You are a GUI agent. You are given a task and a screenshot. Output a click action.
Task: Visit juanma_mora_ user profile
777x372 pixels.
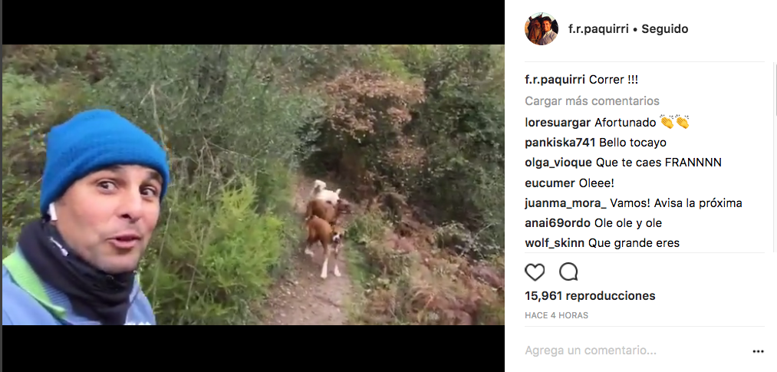pyautogui.click(x=565, y=203)
